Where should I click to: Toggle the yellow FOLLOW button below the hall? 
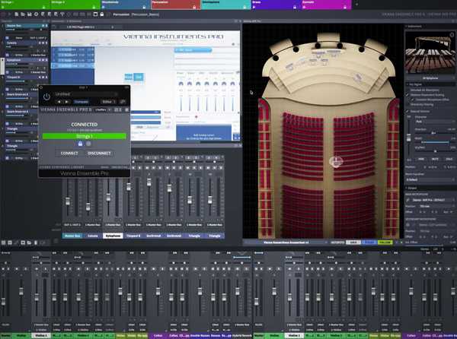[x=385, y=242]
